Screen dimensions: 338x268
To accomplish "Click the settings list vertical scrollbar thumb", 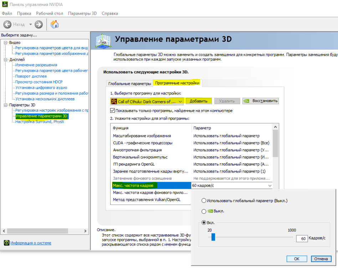I will pyautogui.click(x=275, y=143).
